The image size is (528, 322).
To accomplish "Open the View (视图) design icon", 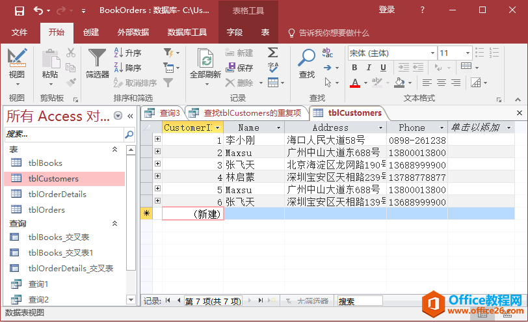I will point(17,57).
